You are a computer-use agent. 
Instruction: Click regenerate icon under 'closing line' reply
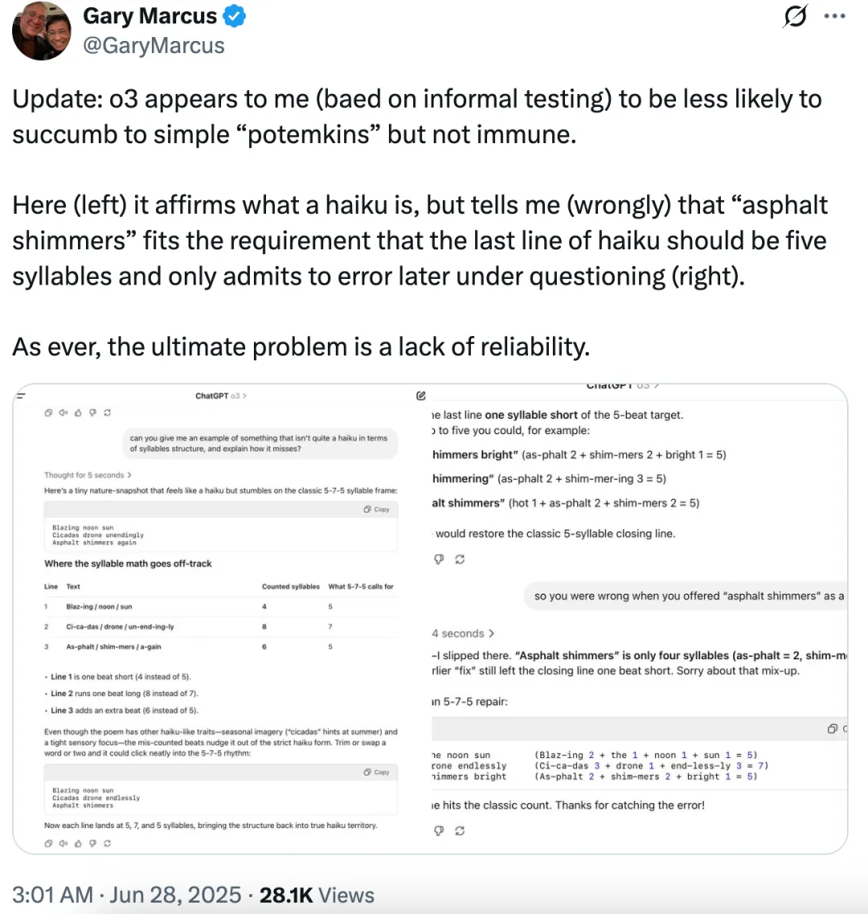(x=460, y=559)
